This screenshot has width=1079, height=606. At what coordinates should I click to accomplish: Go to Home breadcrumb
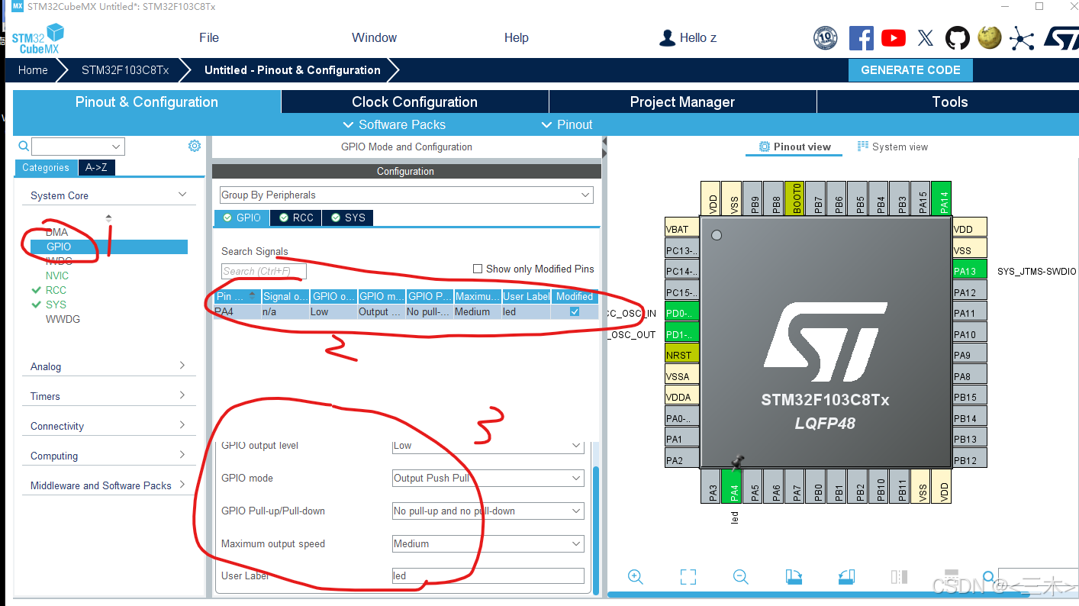click(33, 69)
